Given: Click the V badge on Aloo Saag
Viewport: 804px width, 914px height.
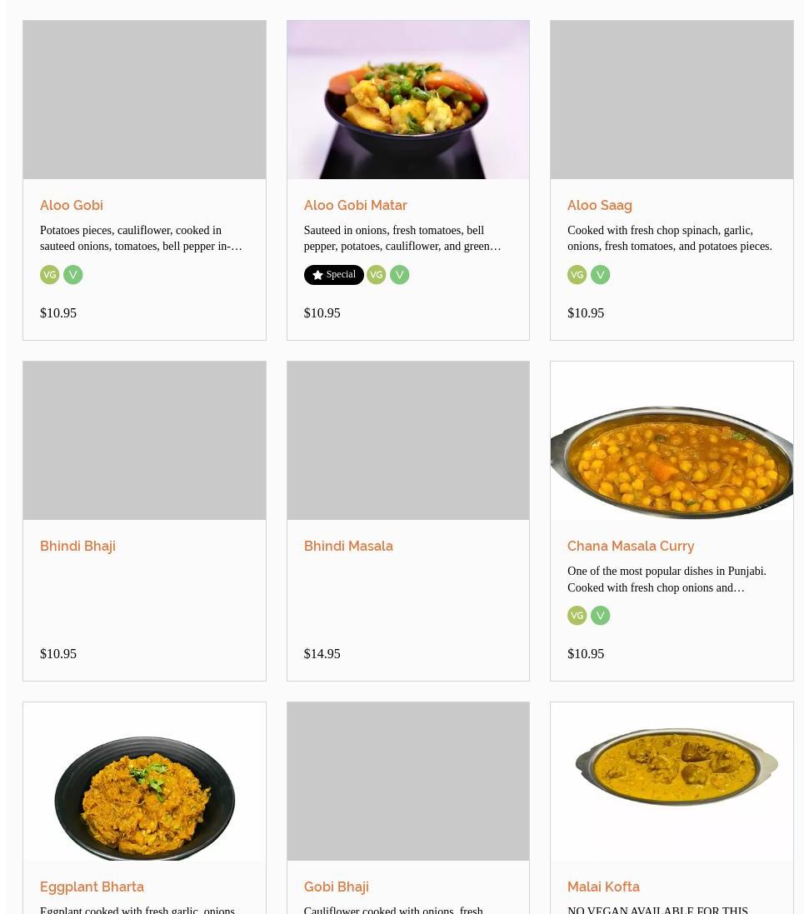Looking at the screenshot, I should tap(601, 275).
